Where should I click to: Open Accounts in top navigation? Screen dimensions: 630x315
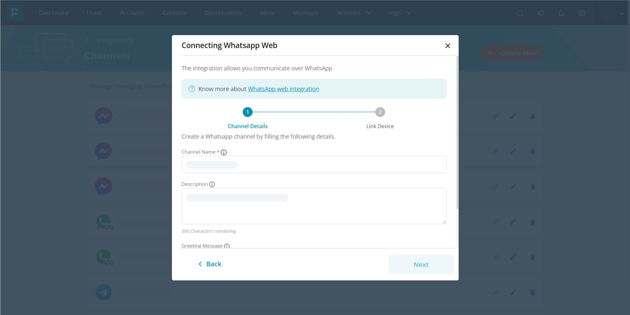click(x=132, y=13)
